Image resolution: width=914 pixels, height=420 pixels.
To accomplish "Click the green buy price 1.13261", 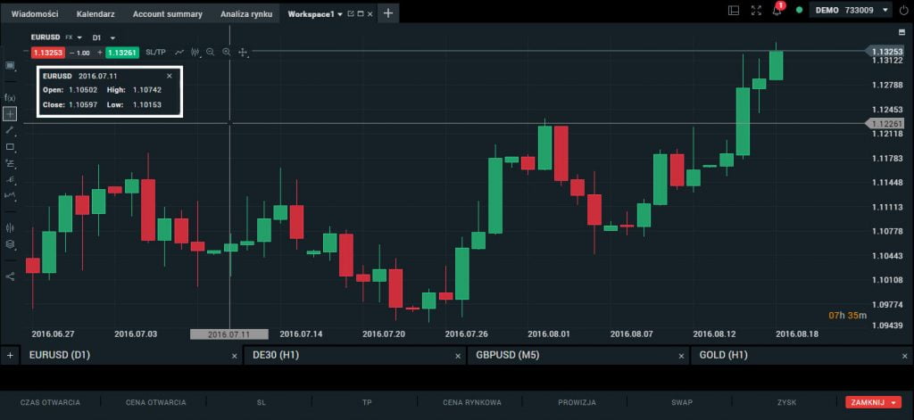I will [121, 53].
